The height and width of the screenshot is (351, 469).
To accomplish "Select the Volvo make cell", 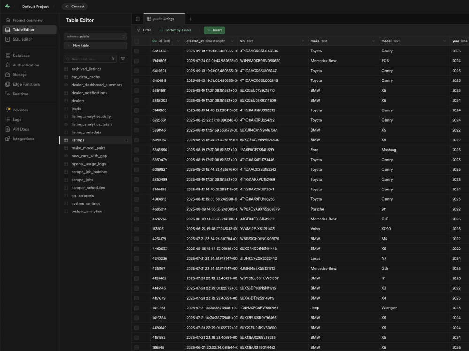I will [x=344, y=229].
